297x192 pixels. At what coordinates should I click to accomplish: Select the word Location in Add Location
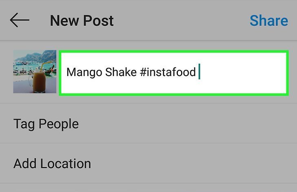click(66, 163)
